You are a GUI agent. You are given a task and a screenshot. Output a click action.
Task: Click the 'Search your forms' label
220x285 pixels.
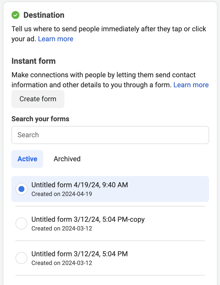(x=40, y=119)
